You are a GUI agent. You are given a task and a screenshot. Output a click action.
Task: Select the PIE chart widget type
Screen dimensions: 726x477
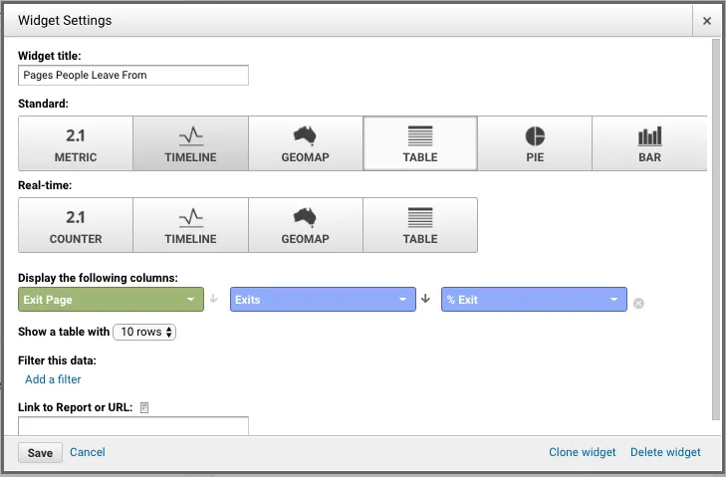click(x=535, y=143)
